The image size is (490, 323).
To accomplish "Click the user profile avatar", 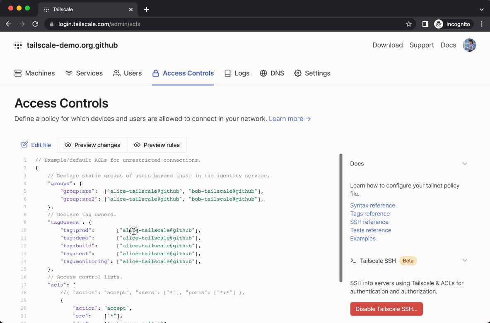I will pyautogui.click(x=469, y=45).
